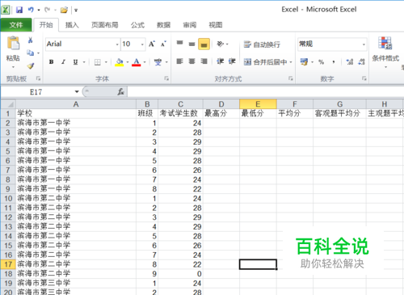Select row 17 header
This screenshot has width=404, height=295.
coord(8,264)
